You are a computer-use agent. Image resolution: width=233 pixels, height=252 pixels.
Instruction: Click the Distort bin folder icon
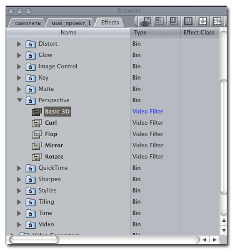tap(31, 44)
